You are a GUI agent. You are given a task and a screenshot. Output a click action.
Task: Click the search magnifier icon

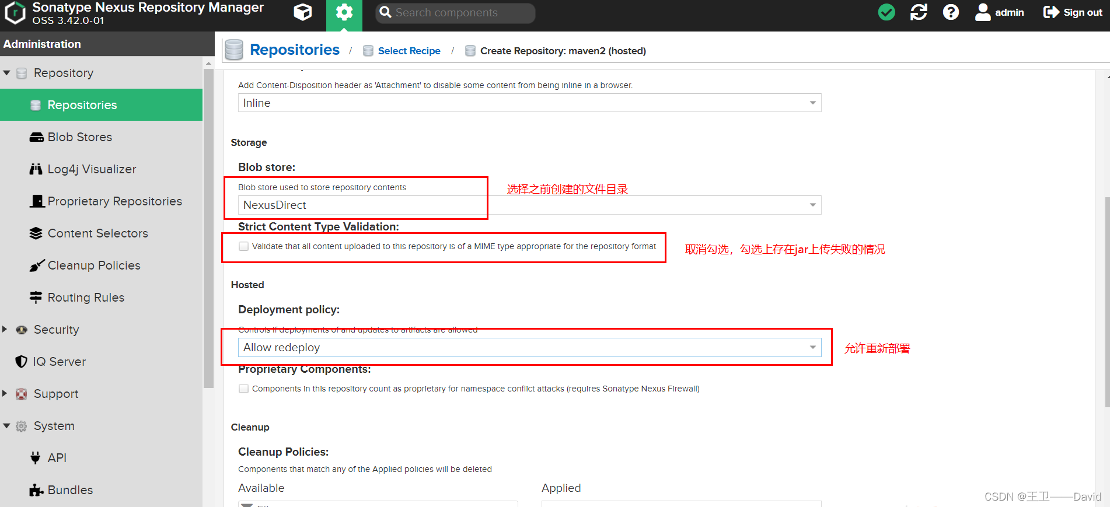click(385, 12)
